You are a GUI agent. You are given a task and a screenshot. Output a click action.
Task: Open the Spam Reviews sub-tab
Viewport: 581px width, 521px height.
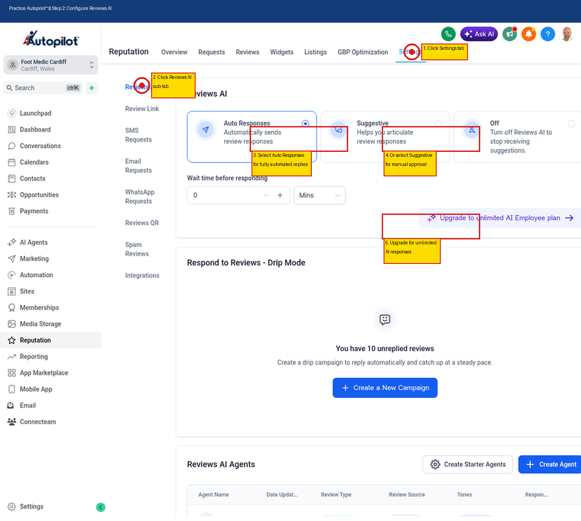click(137, 249)
